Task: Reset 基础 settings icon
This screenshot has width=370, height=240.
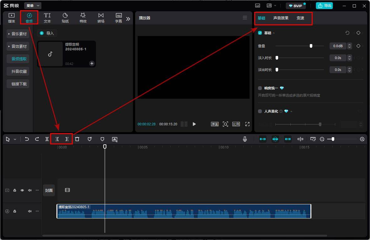Action: coord(347,33)
